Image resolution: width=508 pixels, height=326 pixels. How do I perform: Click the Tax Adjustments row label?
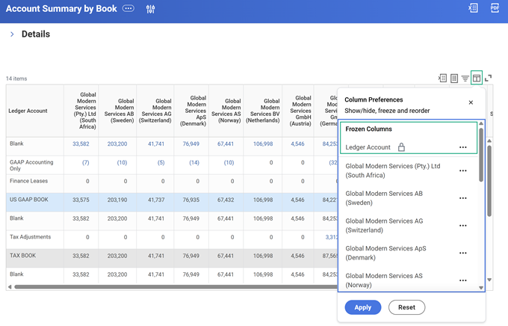point(30,237)
